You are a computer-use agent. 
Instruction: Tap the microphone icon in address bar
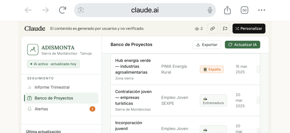pyautogui.click(x=210, y=10)
